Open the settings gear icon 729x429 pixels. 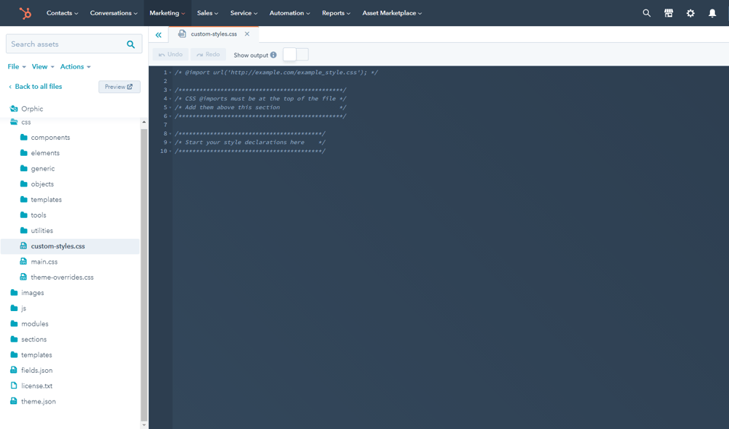pyautogui.click(x=690, y=13)
